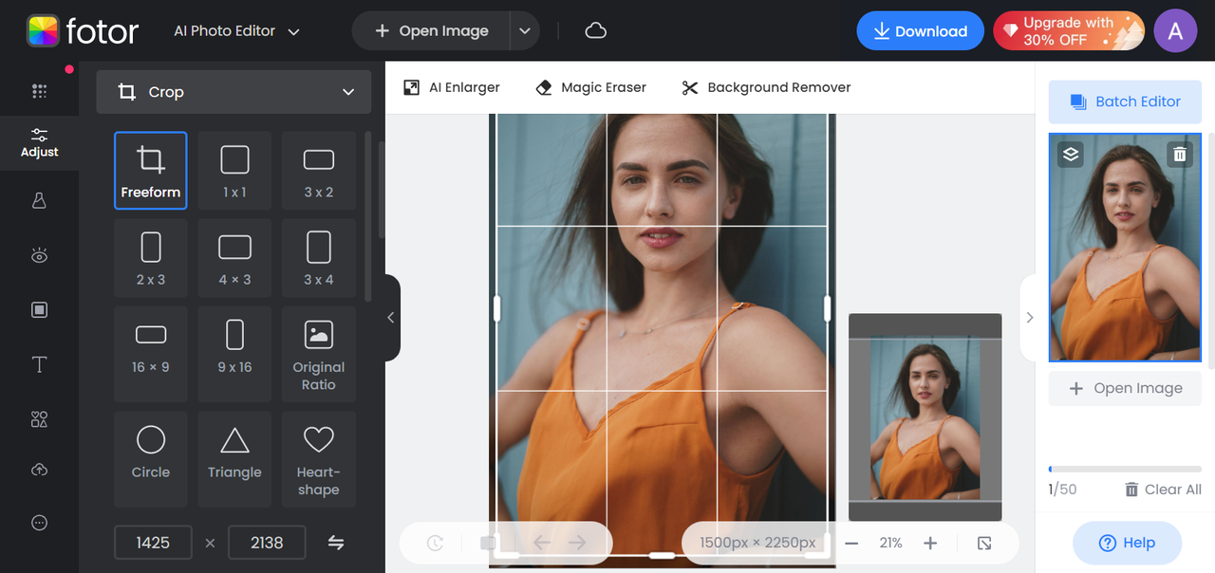Click the history clock icon

[x=435, y=544]
